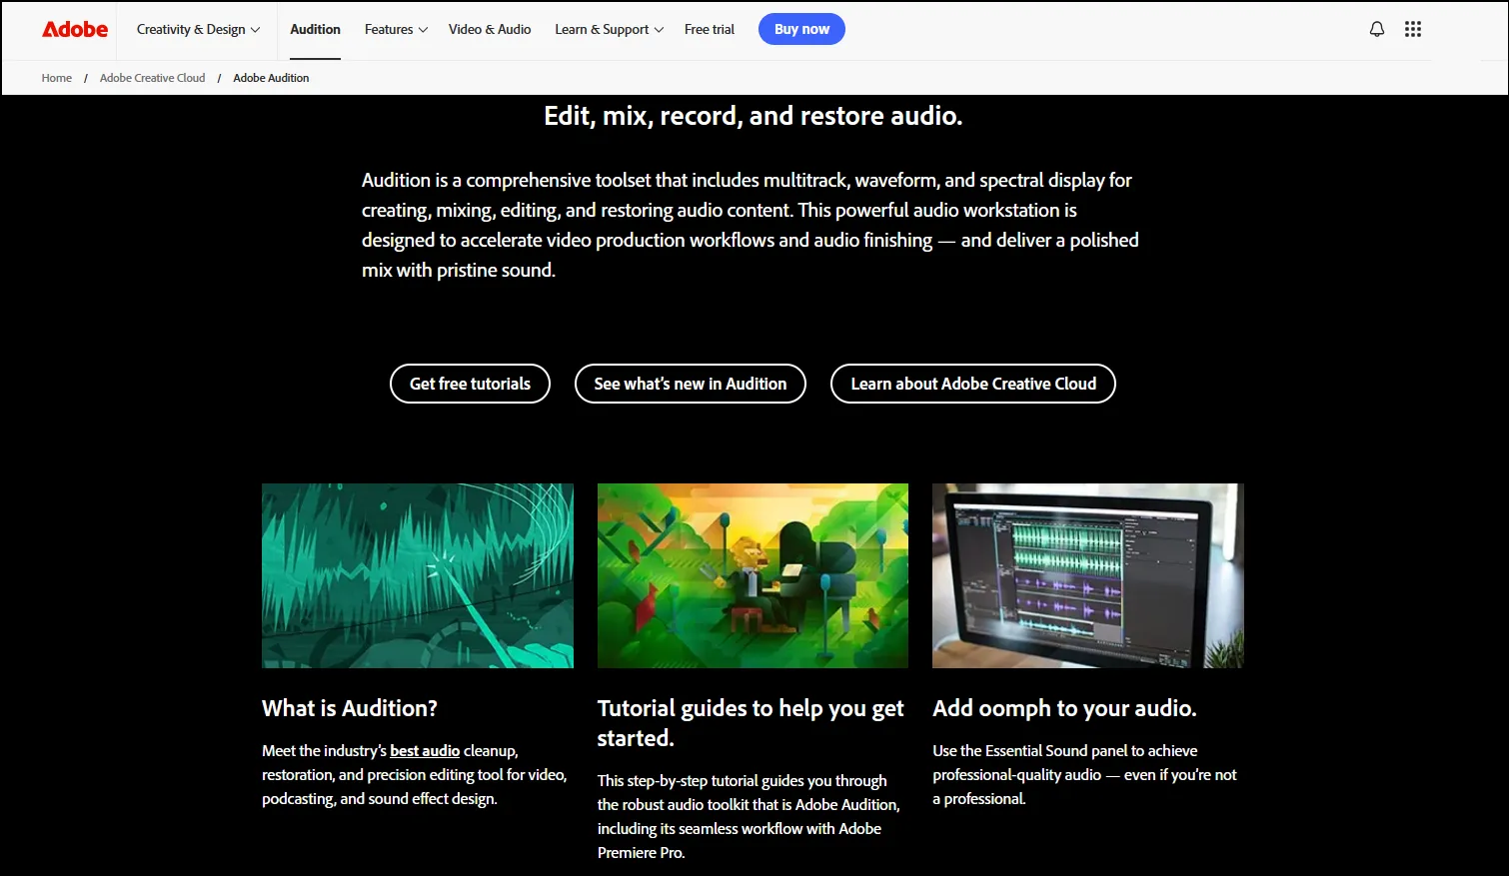This screenshot has height=876, width=1509.
Task: Click the Tutorial guides piano illustration
Action: pos(753,575)
